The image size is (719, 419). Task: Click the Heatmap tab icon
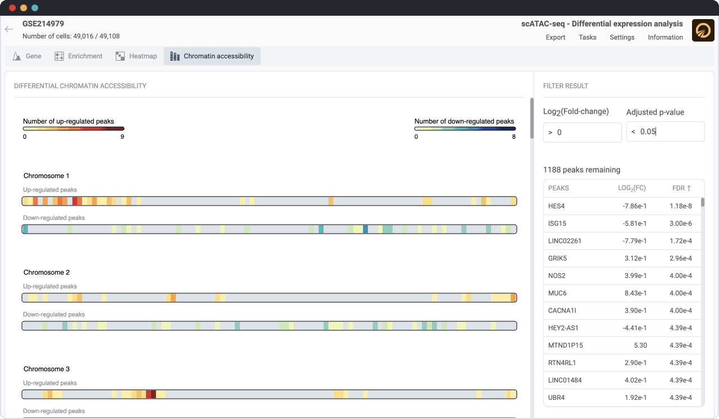coord(120,56)
